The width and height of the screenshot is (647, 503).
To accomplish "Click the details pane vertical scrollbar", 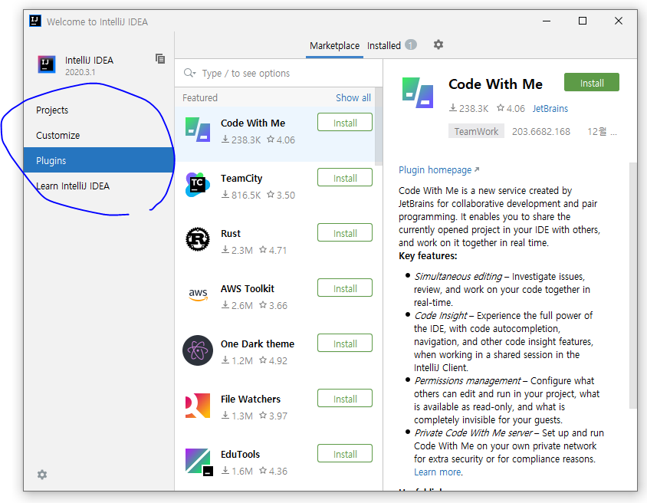I will (632, 285).
